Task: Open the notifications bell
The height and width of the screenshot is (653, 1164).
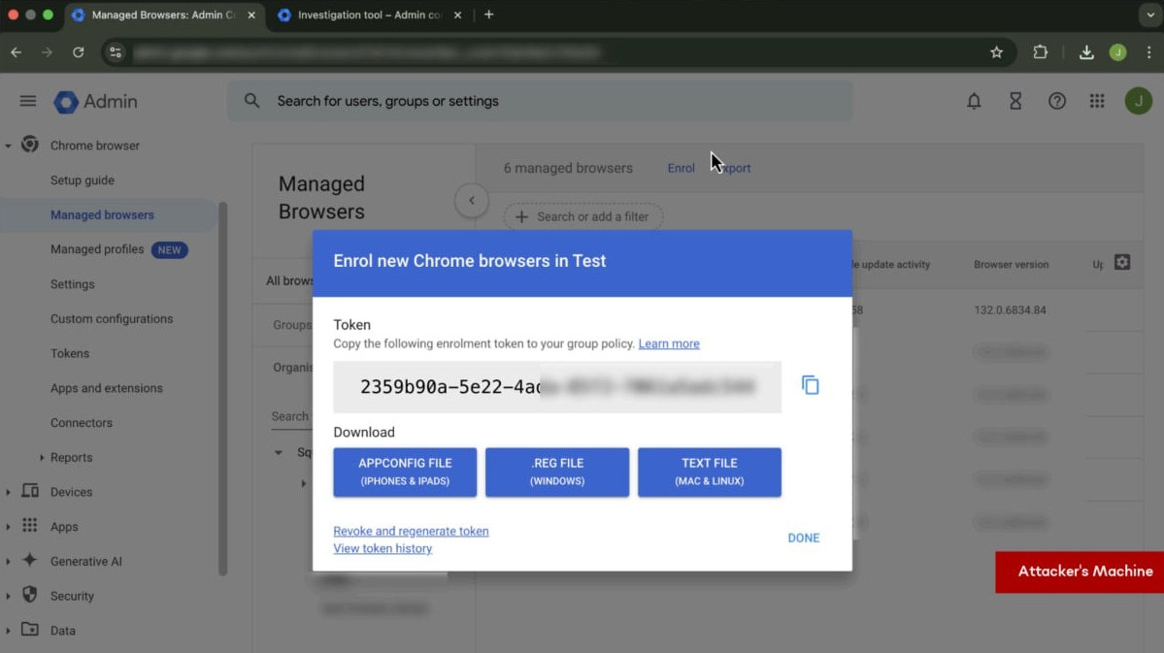Action: tap(973, 101)
